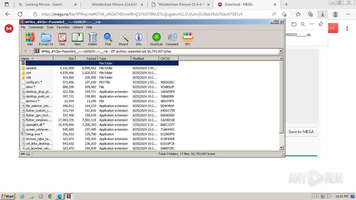Click the Add toolbar icon in WinRAR
Image resolution: width=356 pixels, height=200 pixels.
[30, 39]
